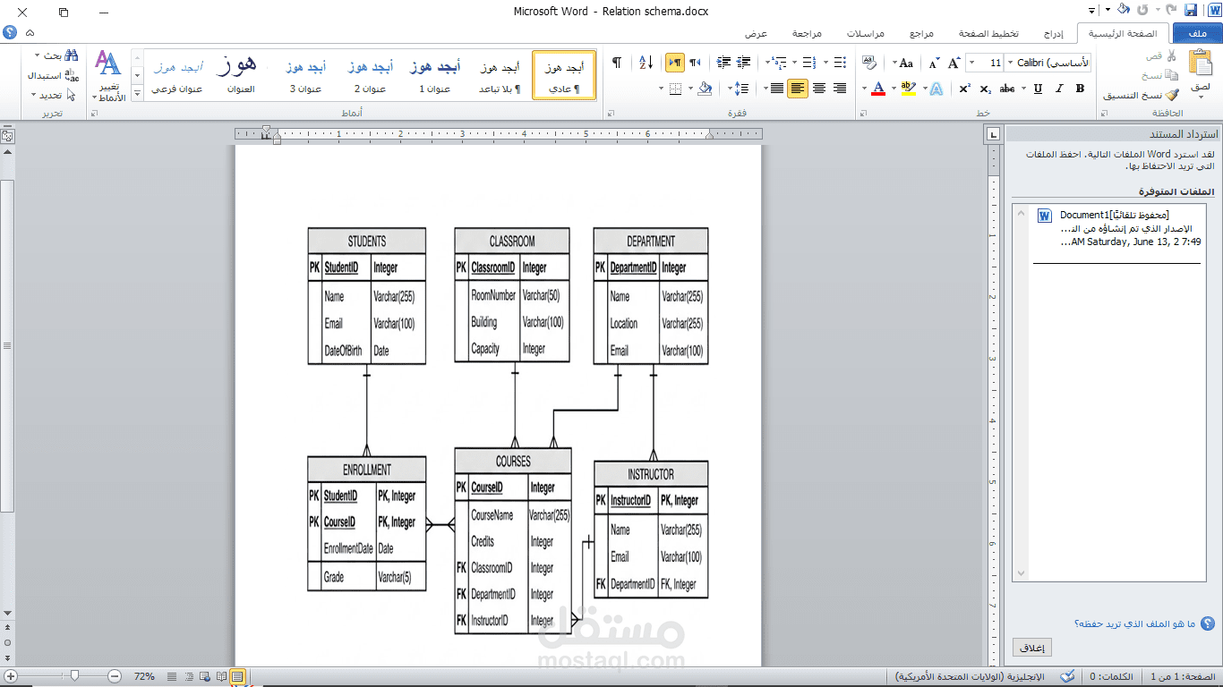This screenshot has height=687, width=1223.
Task: Expand the font color dropdown arrow
Action: point(864,89)
